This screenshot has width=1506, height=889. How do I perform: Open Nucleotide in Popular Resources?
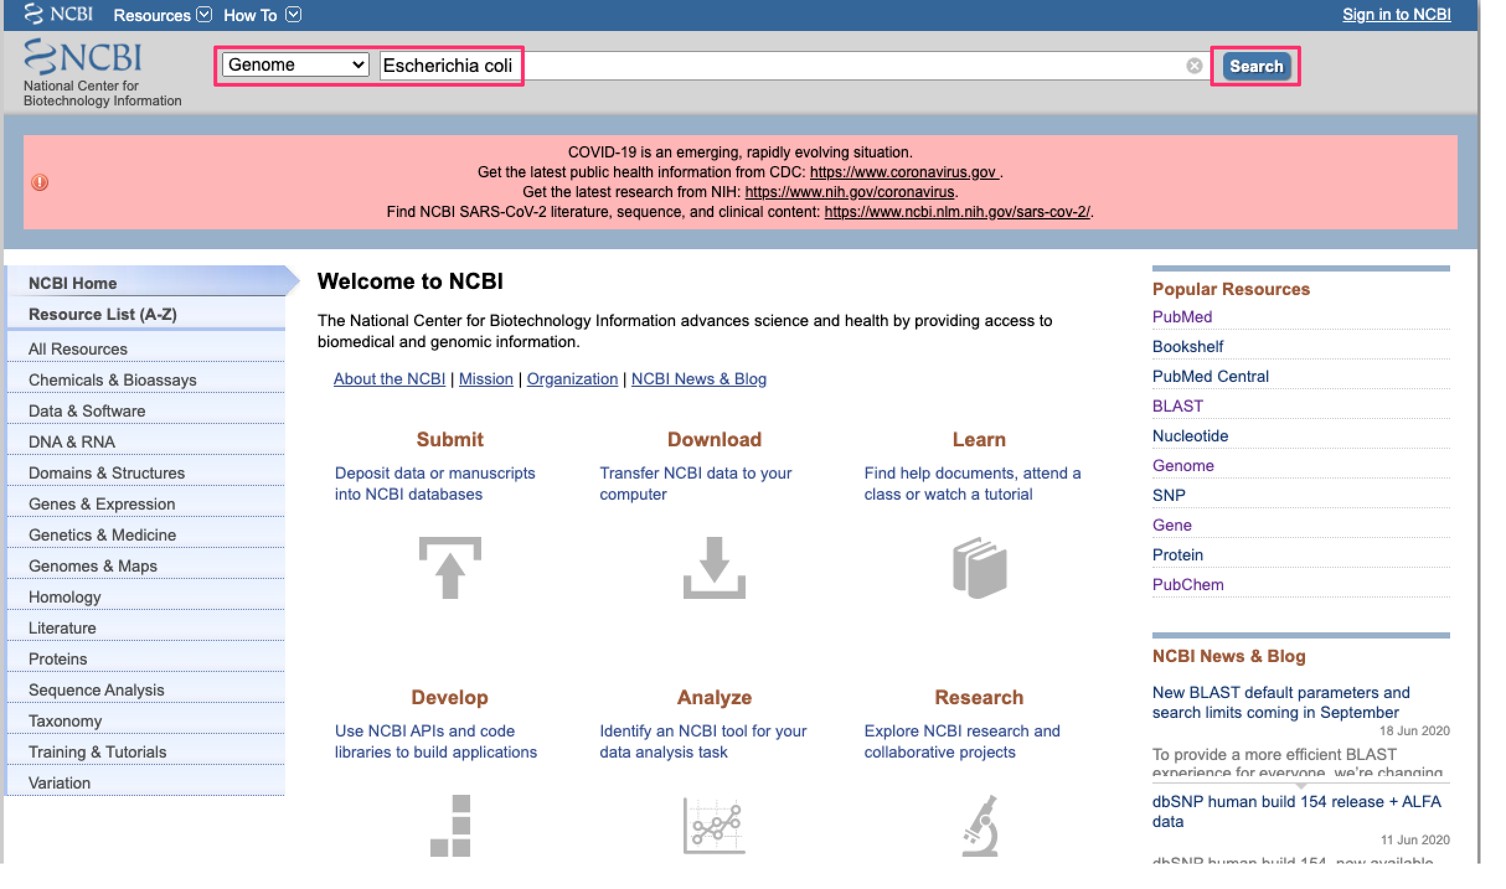pyautogui.click(x=1190, y=436)
